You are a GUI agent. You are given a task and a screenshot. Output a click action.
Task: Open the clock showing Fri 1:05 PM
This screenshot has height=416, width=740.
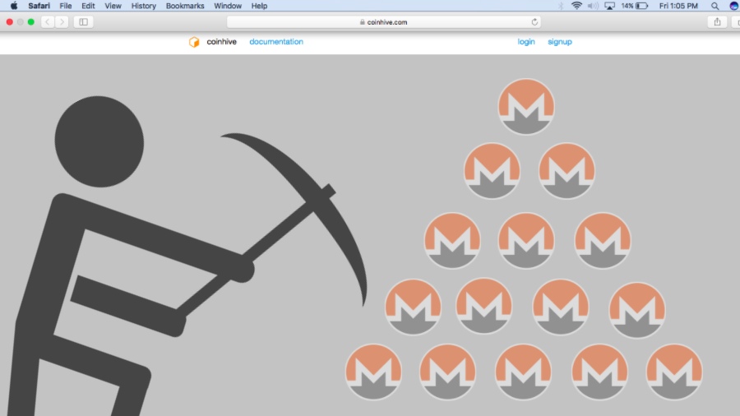(x=678, y=6)
